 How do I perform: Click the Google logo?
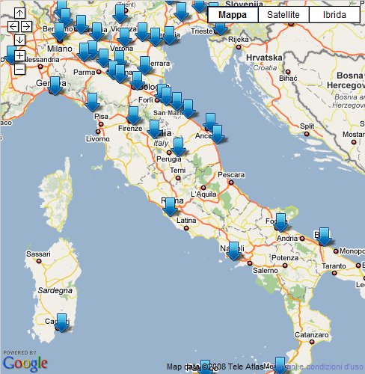25,364
